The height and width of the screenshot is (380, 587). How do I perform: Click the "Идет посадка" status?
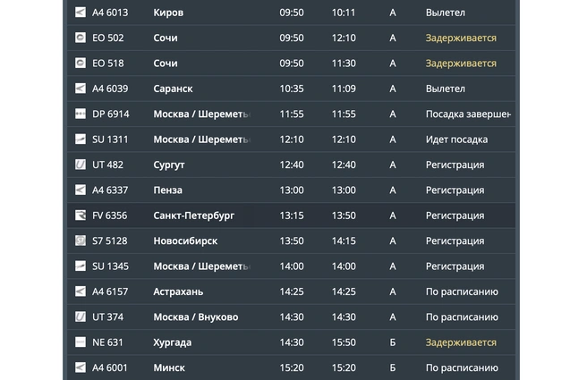click(x=456, y=139)
